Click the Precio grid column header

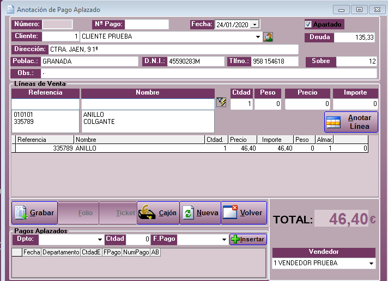tap(242, 140)
